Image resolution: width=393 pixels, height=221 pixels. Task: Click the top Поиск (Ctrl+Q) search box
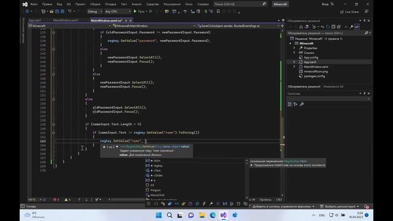pos(240,4)
